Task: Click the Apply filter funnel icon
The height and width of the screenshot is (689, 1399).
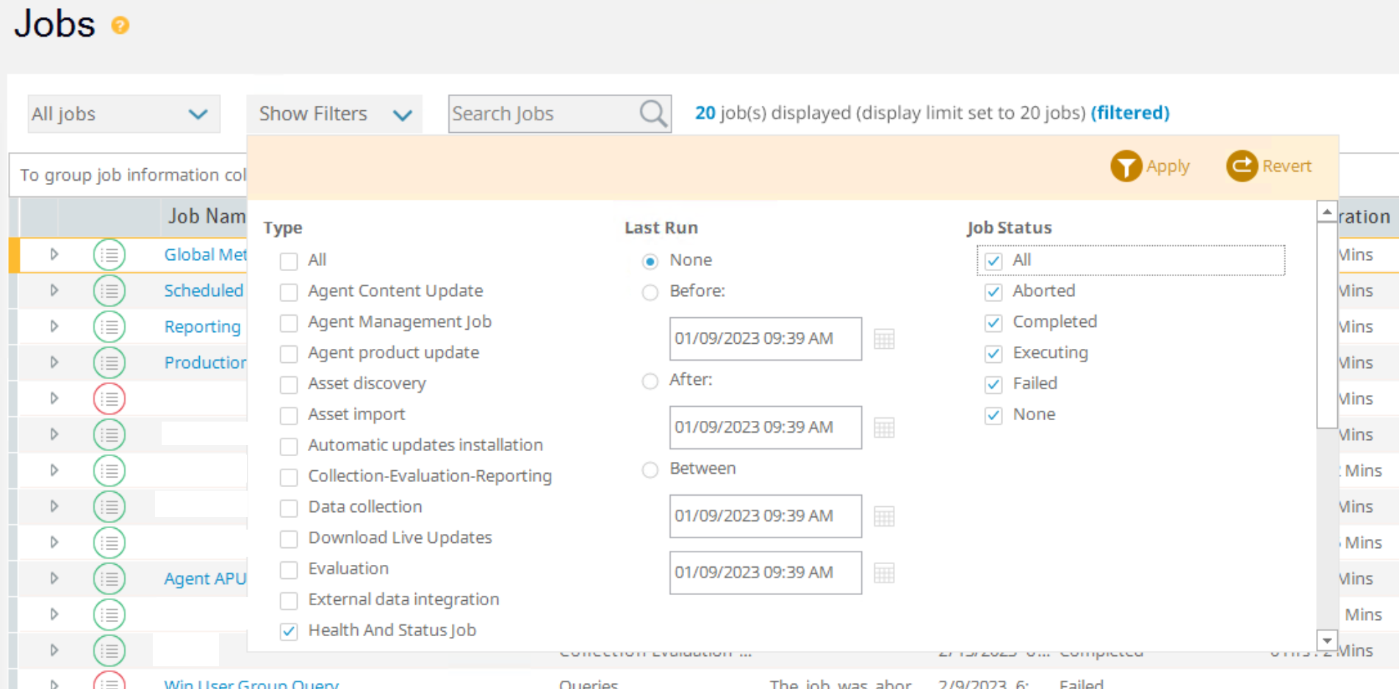Action: [1125, 166]
